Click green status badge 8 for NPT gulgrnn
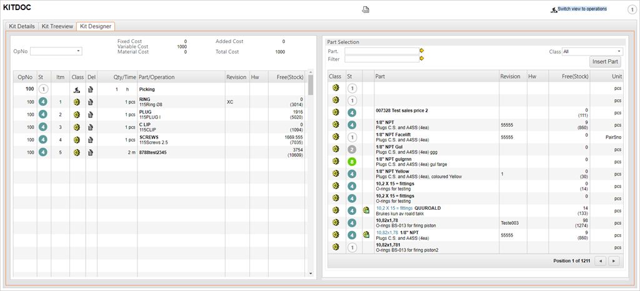The height and width of the screenshot is (291, 640). (x=352, y=162)
